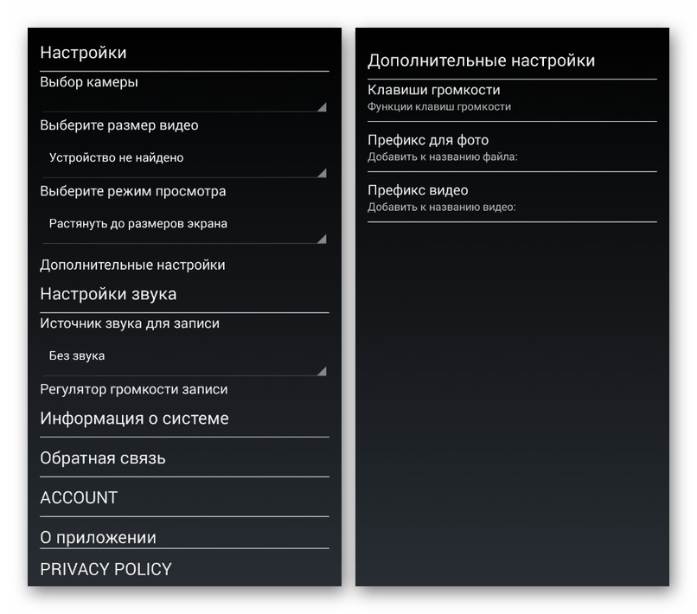The width and height of the screenshot is (697, 614).
Task: Expand the Без звука audio source dropdown
Action: coord(183,356)
